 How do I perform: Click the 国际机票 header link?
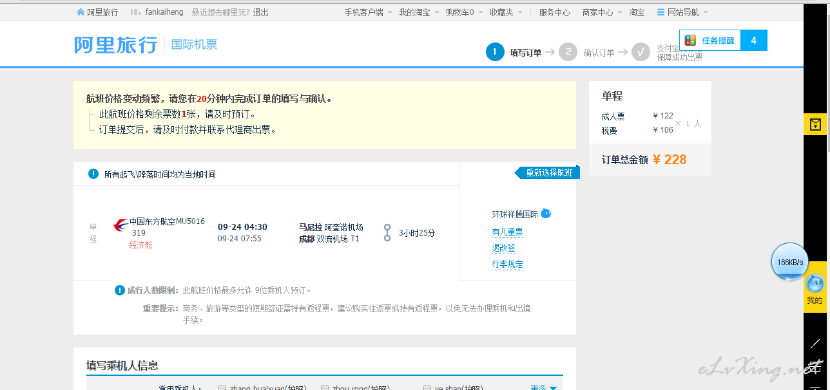coord(194,44)
